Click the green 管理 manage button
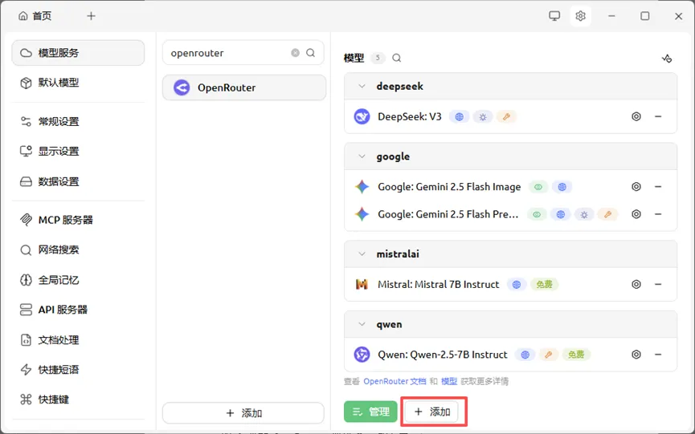 tap(370, 412)
